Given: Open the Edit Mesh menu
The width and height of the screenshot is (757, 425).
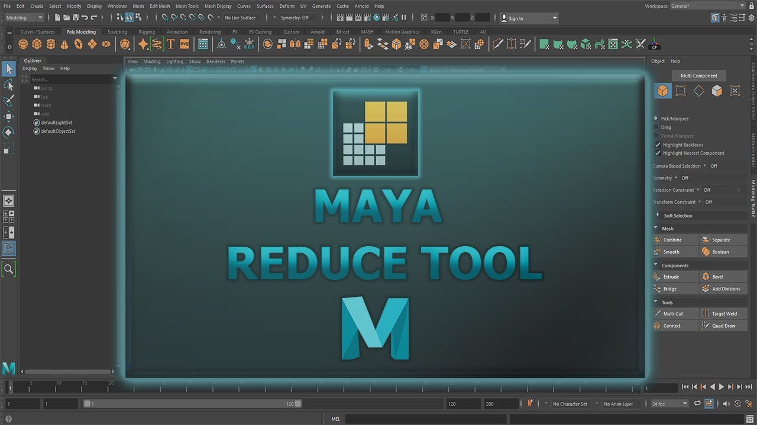Looking at the screenshot, I should click(160, 6).
